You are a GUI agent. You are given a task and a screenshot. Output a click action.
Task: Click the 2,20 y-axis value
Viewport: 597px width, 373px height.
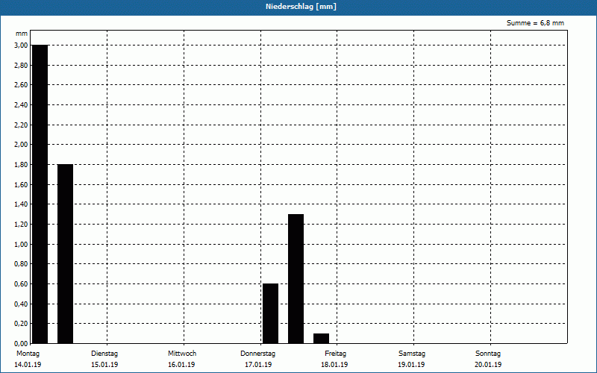[x=21, y=125]
